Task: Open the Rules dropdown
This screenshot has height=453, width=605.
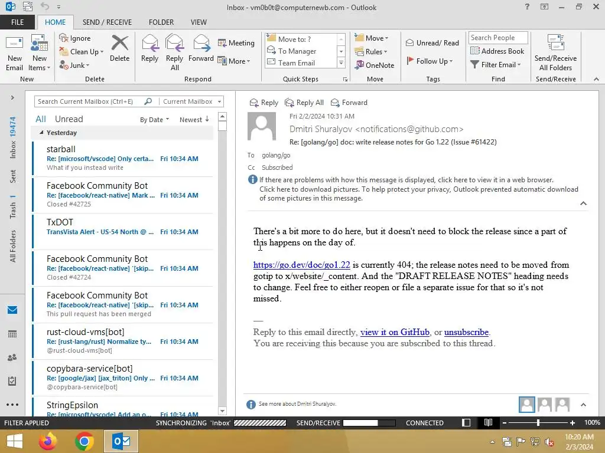Action: pyautogui.click(x=371, y=52)
